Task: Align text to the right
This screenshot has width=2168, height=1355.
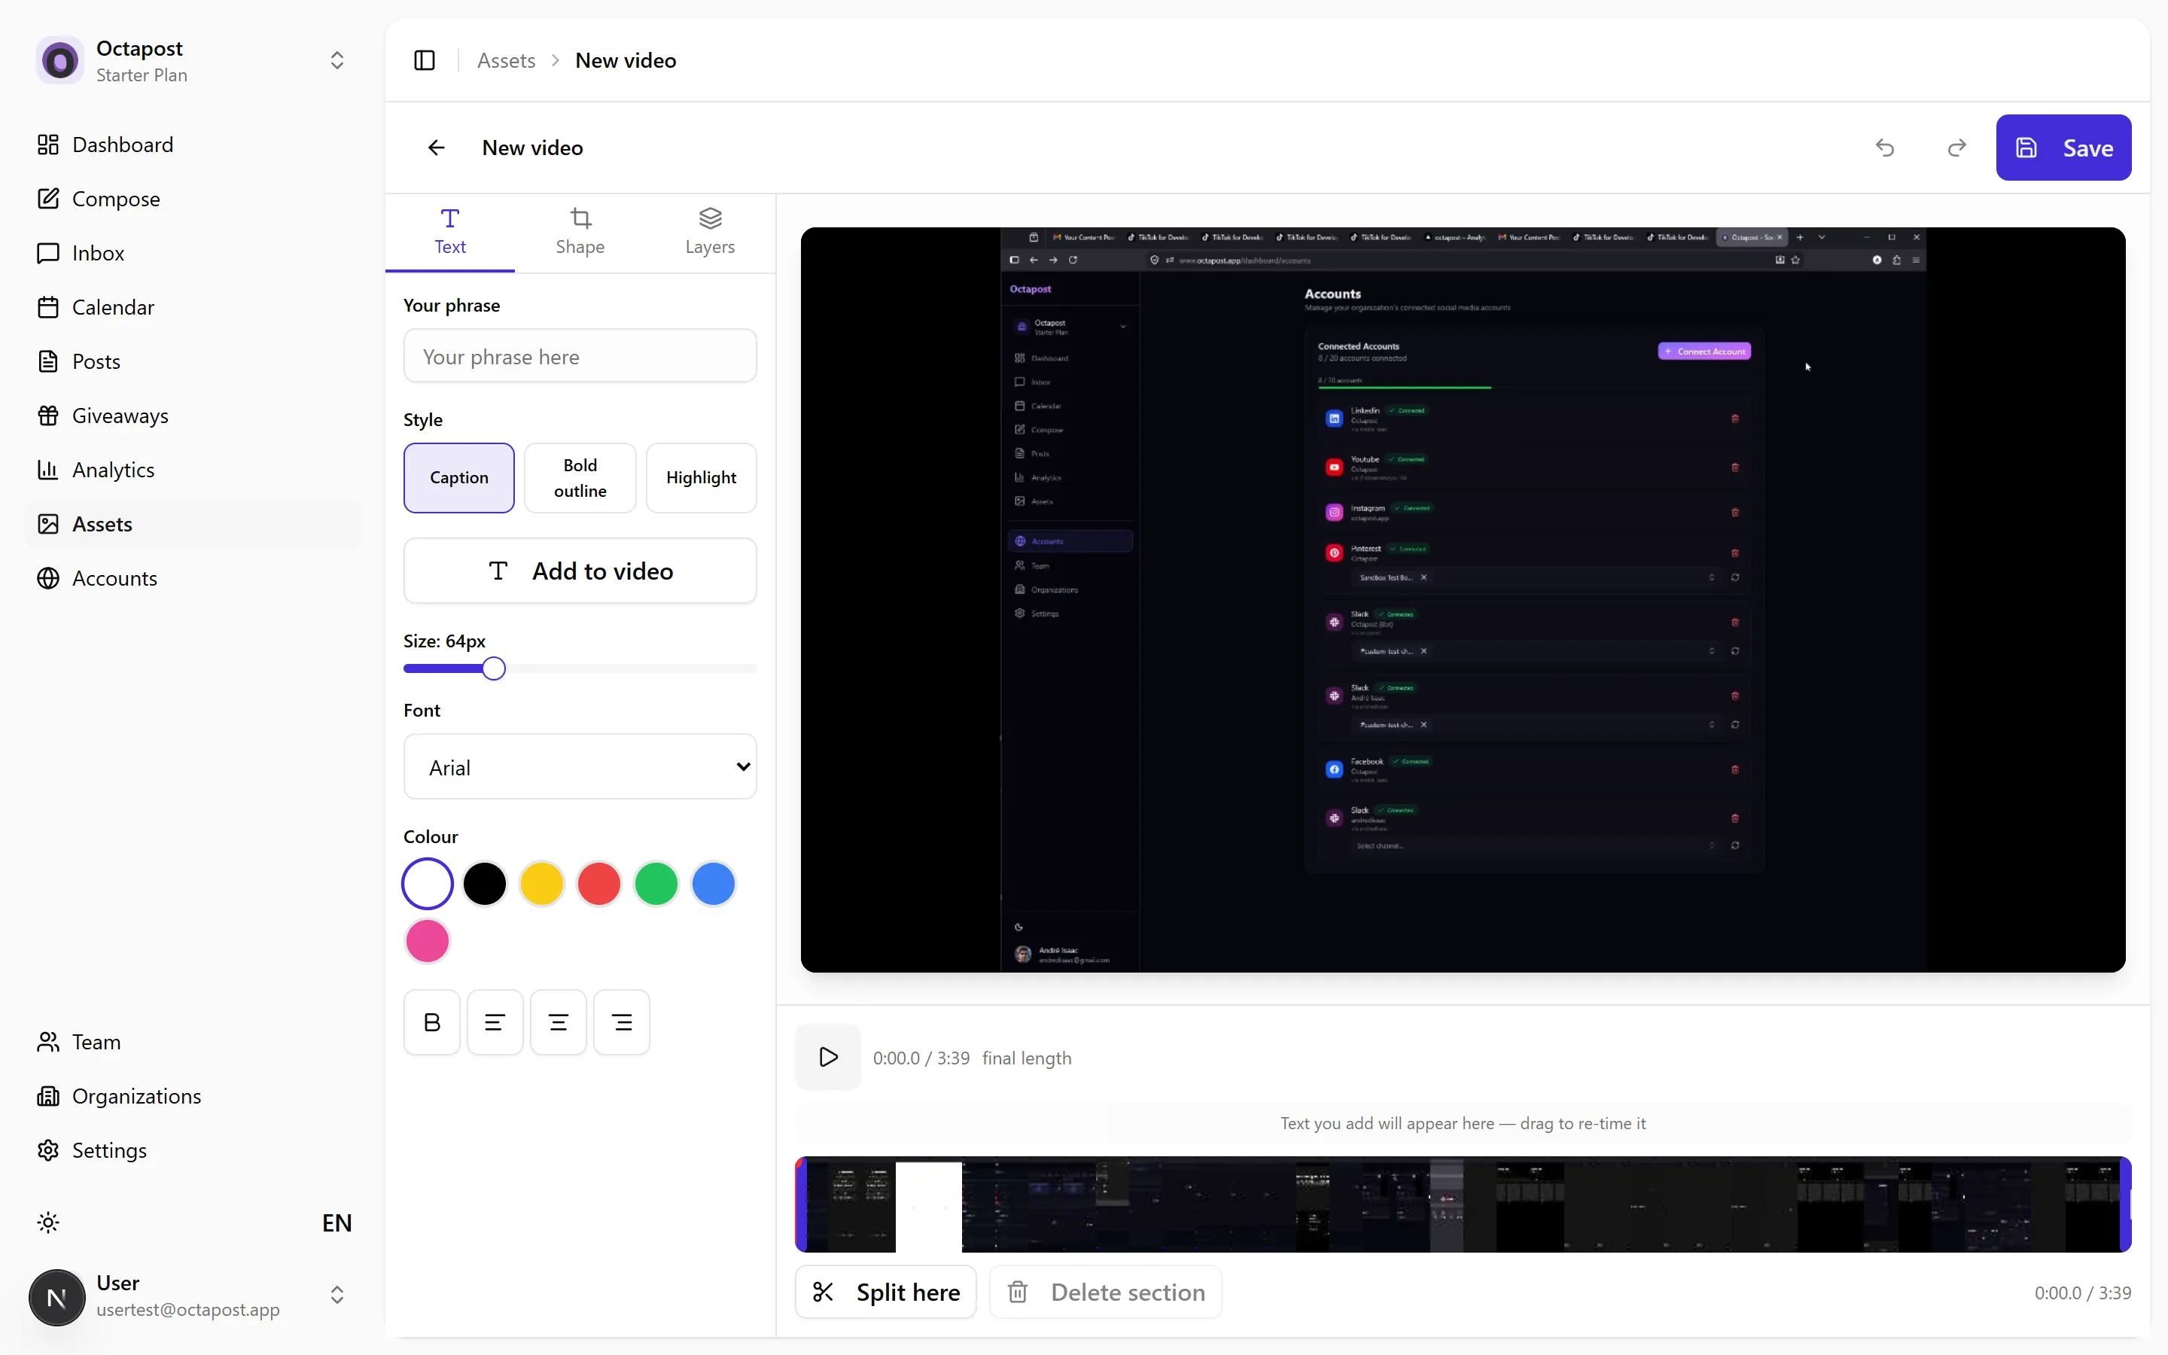Action: click(x=622, y=1022)
